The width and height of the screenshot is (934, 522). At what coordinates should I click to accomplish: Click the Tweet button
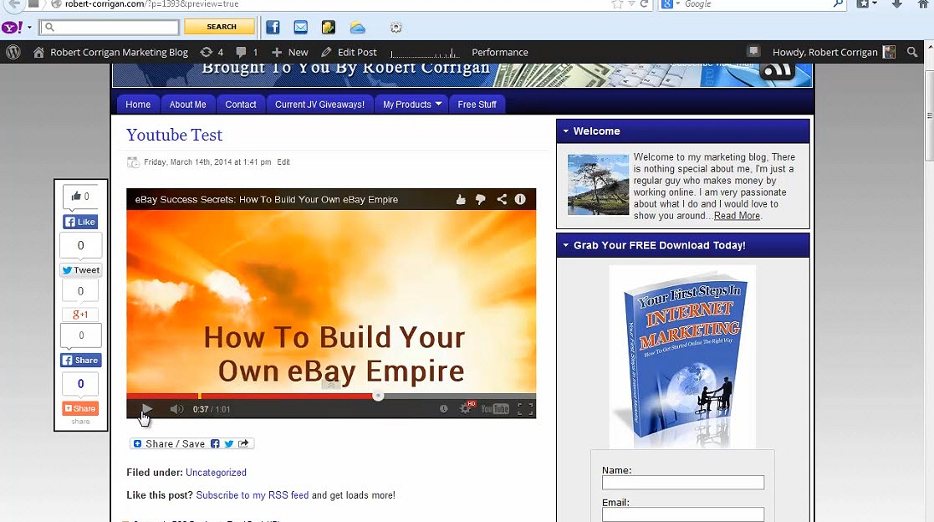[80, 270]
